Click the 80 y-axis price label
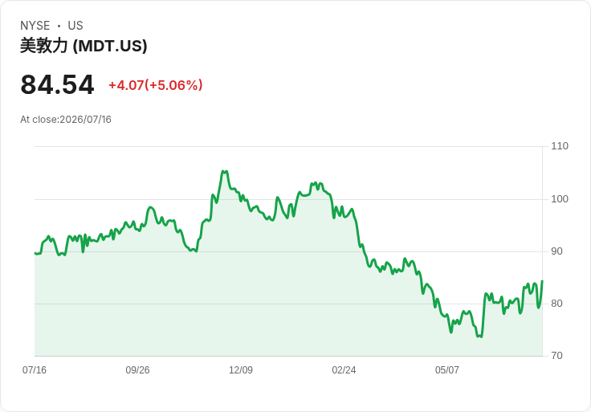This screenshot has height=412, width=591. [x=556, y=304]
